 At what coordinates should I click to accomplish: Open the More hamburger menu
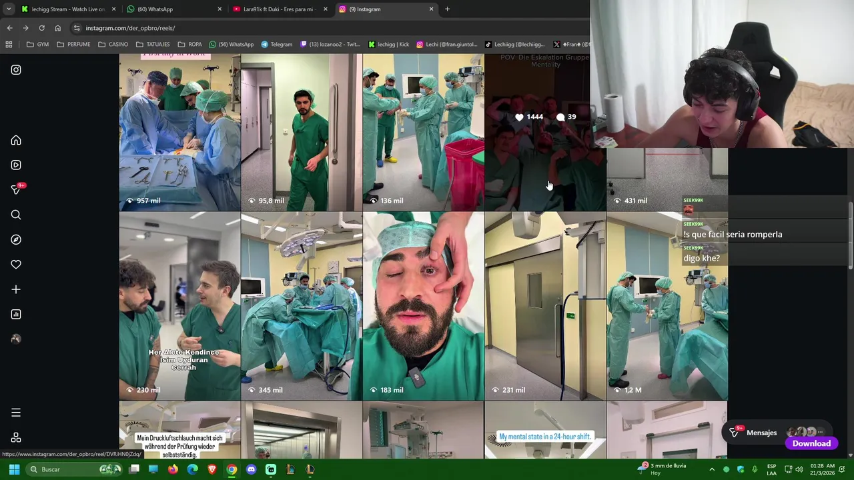pyautogui.click(x=16, y=413)
